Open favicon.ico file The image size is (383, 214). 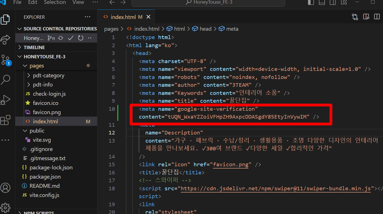pos(56,103)
